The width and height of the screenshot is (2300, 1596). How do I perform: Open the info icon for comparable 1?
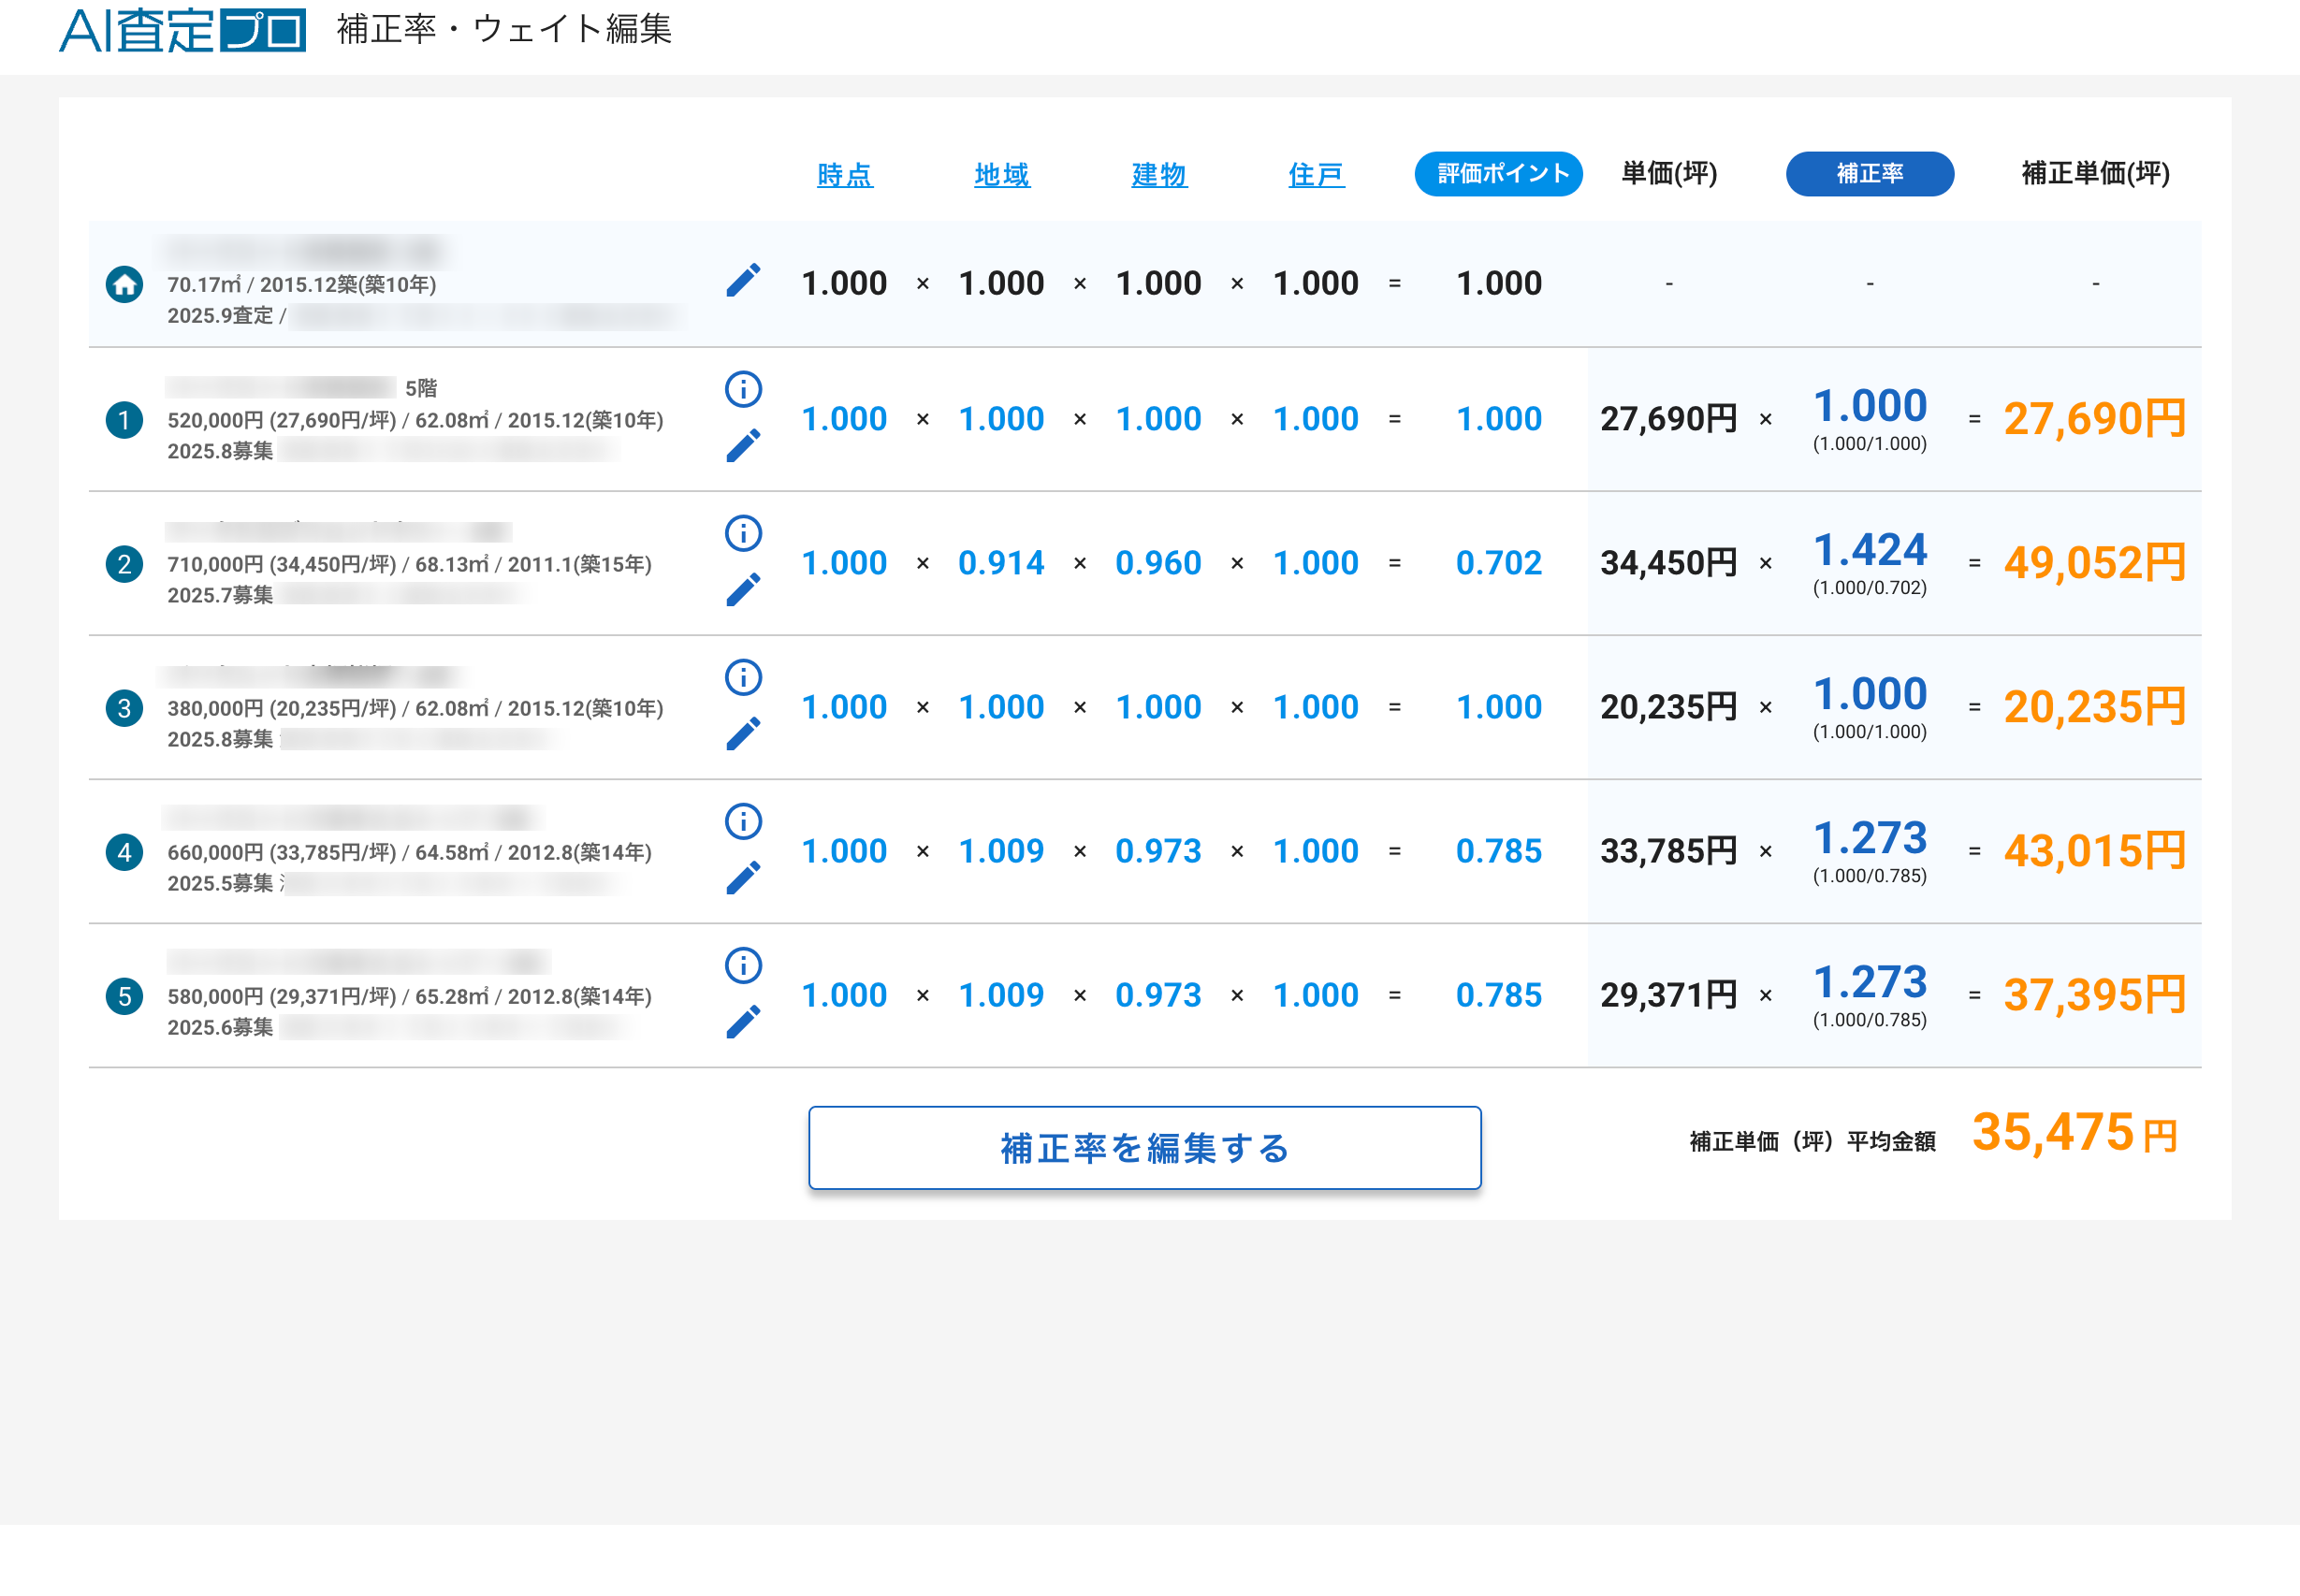pos(743,389)
